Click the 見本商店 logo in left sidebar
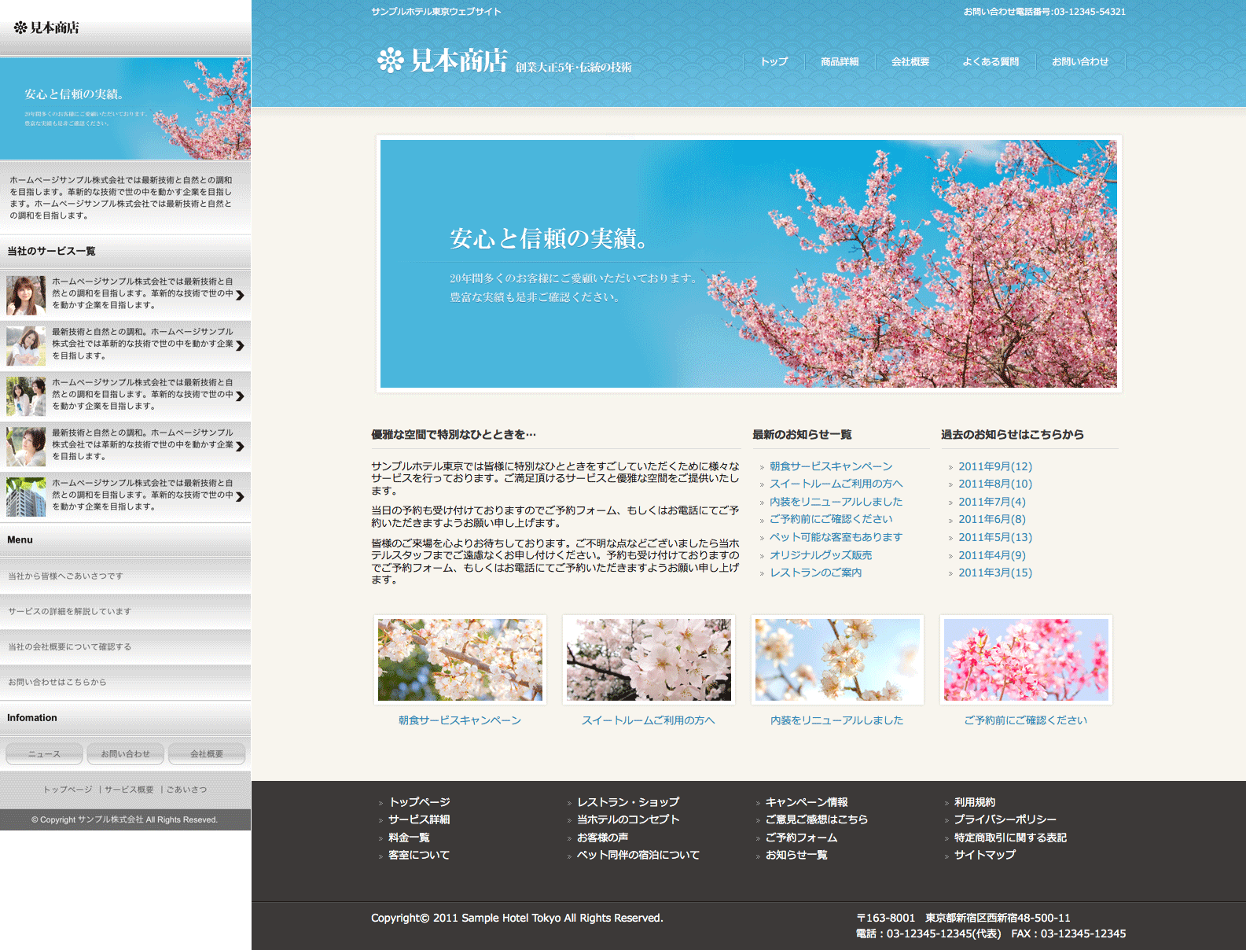Screen dimensions: 1246x950 (x=46, y=28)
